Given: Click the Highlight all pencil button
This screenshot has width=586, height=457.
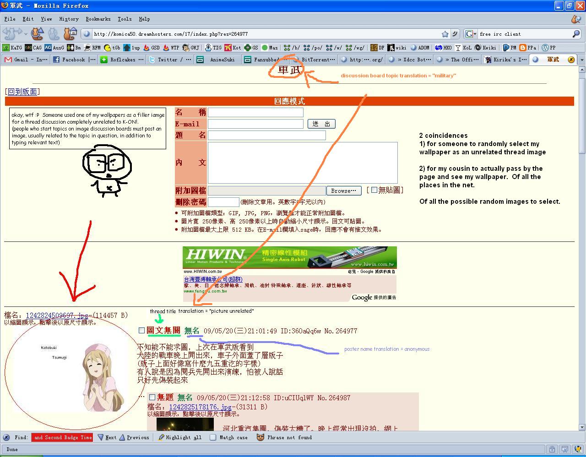Looking at the screenshot, I should click(x=179, y=437).
